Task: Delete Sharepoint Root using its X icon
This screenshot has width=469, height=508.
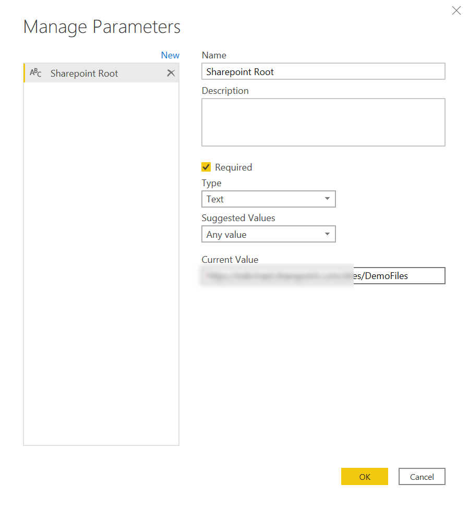Action: (x=171, y=73)
